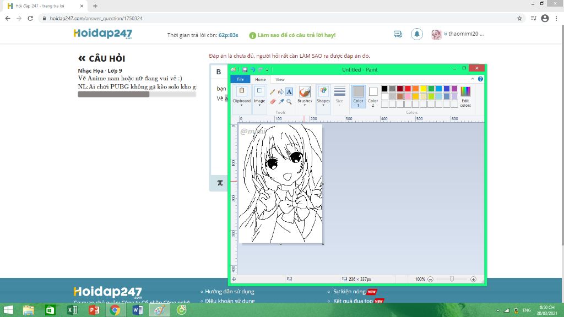Pick the red color swatch
The width and height of the screenshot is (564, 317).
click(x=408, y=89)
